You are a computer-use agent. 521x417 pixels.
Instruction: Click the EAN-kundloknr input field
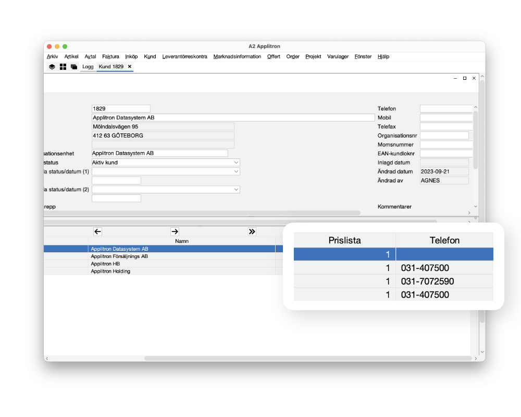pyautogui.click(x=446, y=154)
